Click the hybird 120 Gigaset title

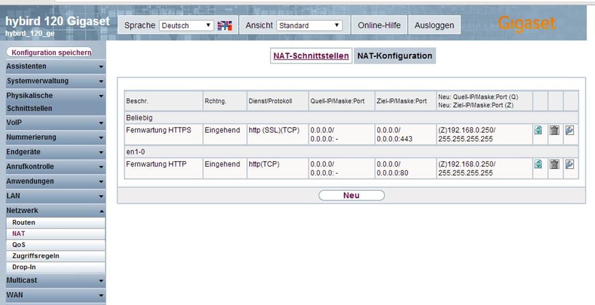(58, 21)
